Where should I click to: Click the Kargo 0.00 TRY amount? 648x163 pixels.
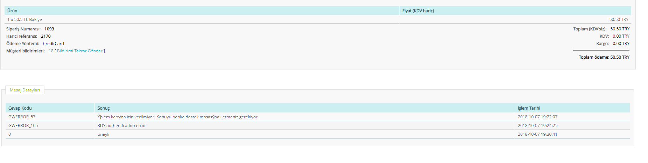[x=621, y=44]
